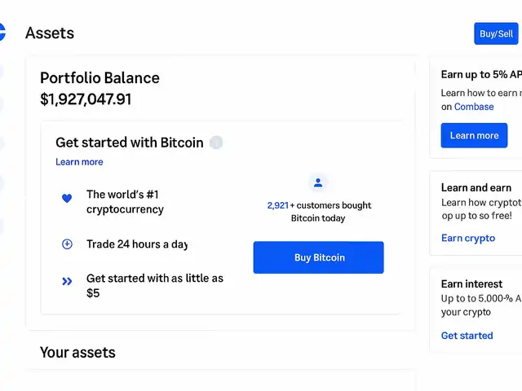This screenshot has width=522, height=391.
Task: Click the Learn and earn card heading
Action: 476,187
